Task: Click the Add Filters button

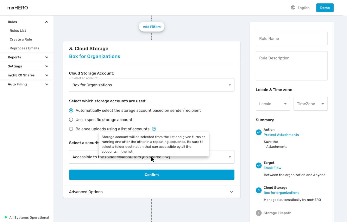Action: pyautogui.click(x=152, y=27)
